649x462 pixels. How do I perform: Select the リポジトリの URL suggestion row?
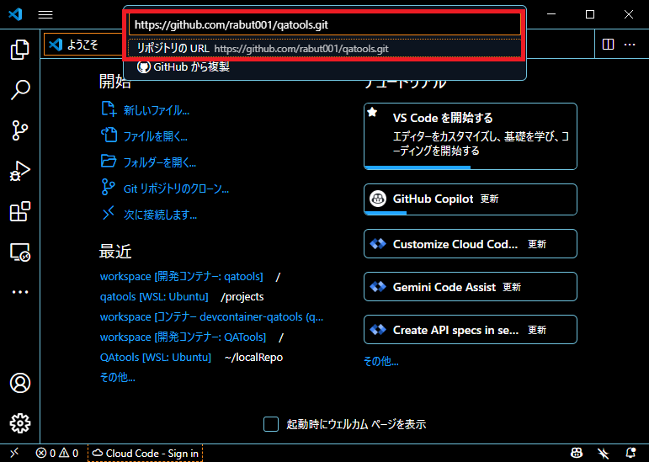325,49
